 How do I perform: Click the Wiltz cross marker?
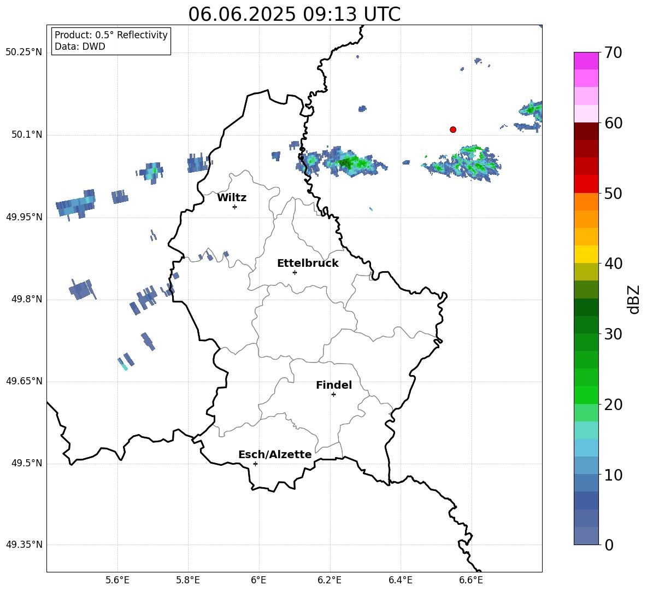(x=235, y=207)
